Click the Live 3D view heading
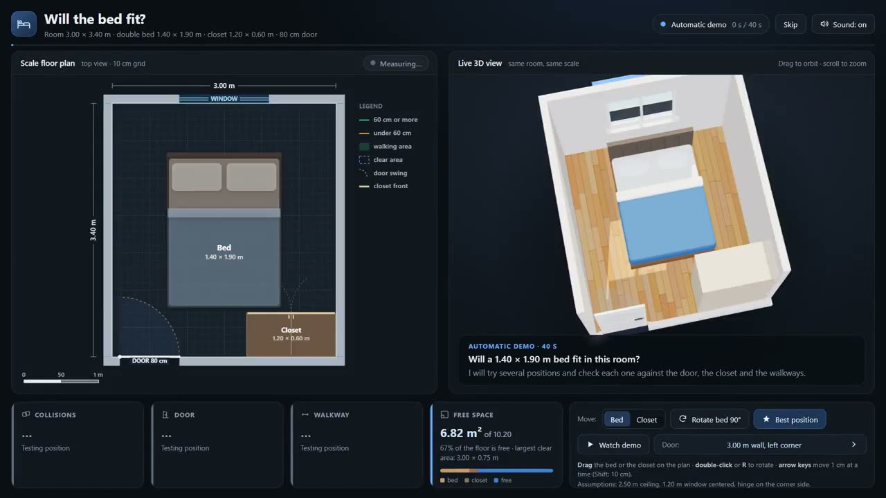This screenshot has width=886, height=498. 480,64
